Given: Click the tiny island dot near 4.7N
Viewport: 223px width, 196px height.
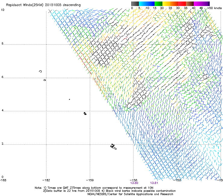Looking at the screenshot, I should (x=69, y=99).
